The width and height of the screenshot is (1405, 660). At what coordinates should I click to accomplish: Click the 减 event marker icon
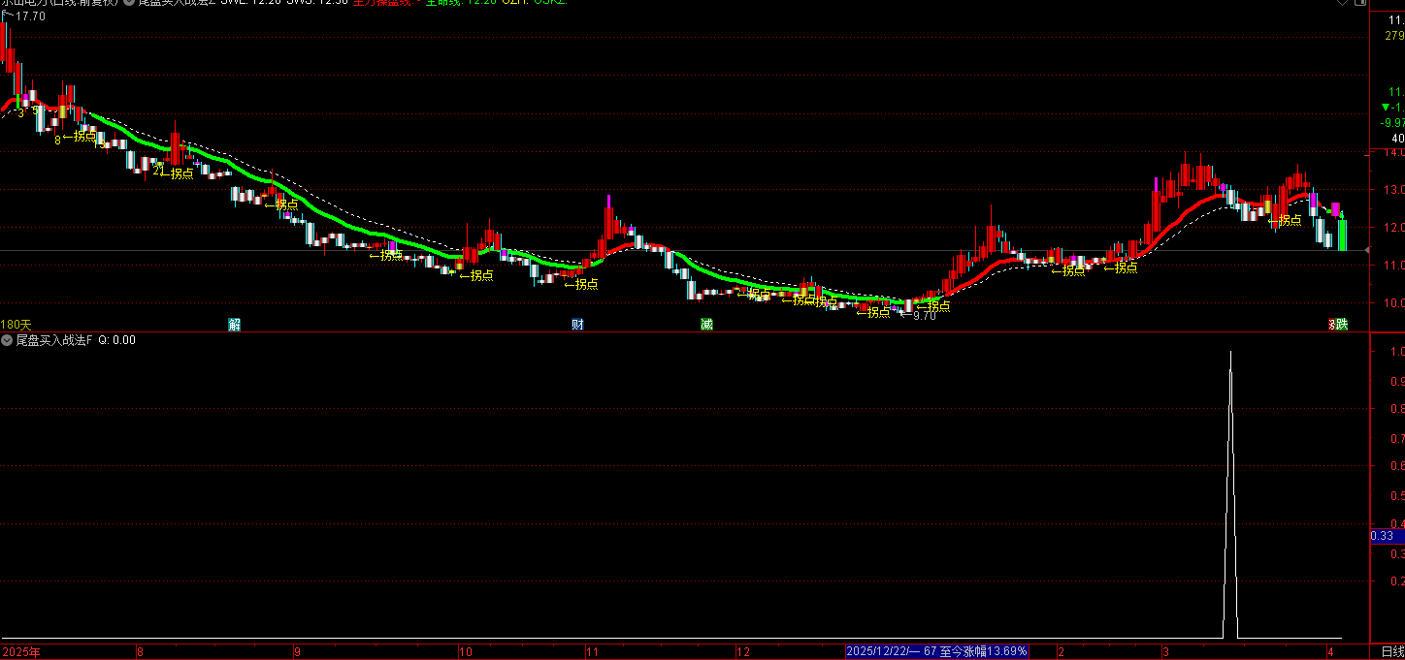(706, 324)
